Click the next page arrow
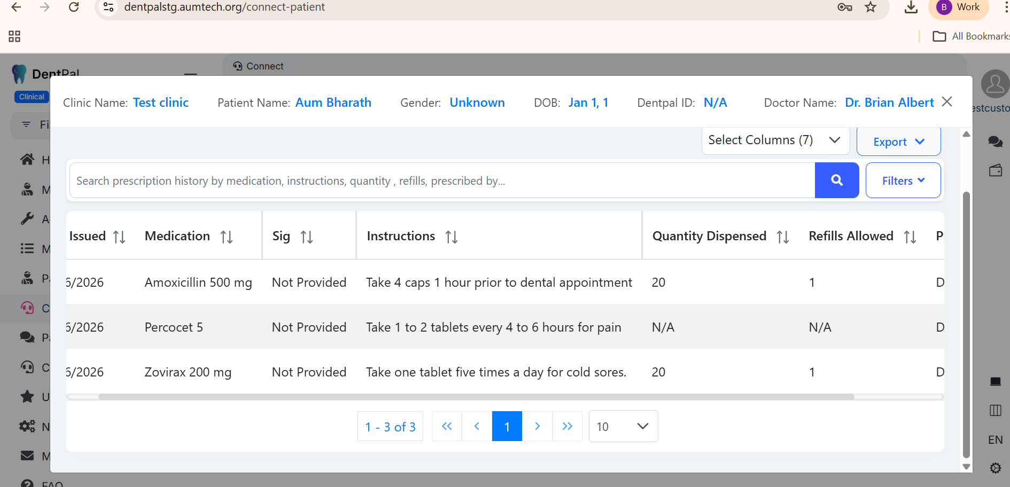This screenshot has height=487, width=1010. tap(537, 426)
